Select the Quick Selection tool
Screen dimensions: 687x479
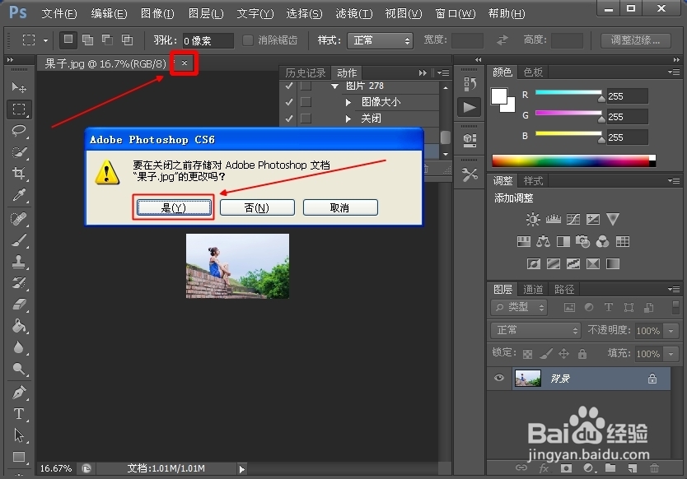click(18, 152)
